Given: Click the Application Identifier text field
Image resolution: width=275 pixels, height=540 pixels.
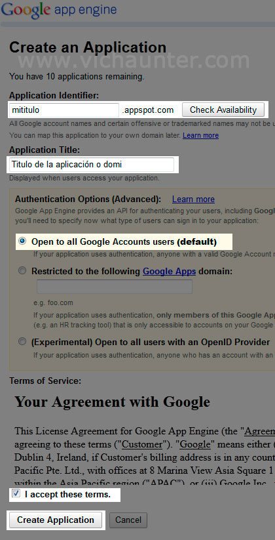Looking at the screenshot, I should click(64, 110).
